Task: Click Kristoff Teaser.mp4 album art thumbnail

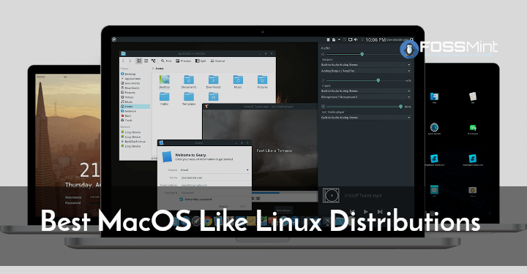Action: (331, 196)
